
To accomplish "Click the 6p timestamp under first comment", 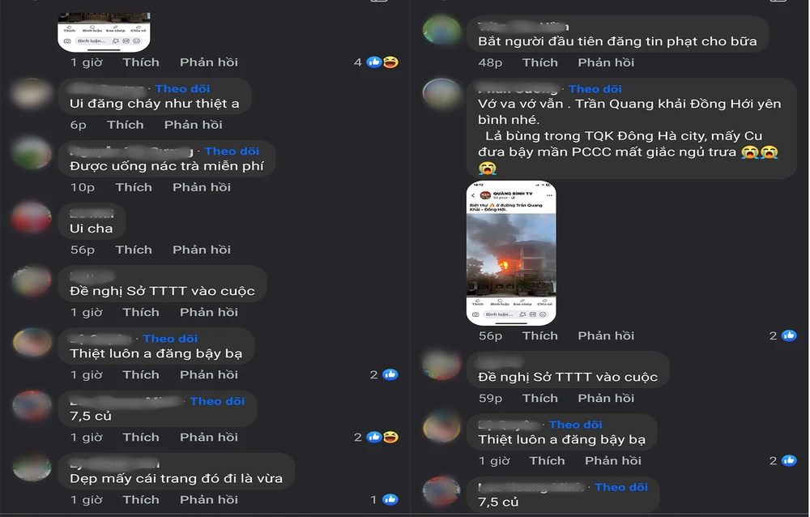I will coord(79,125).
